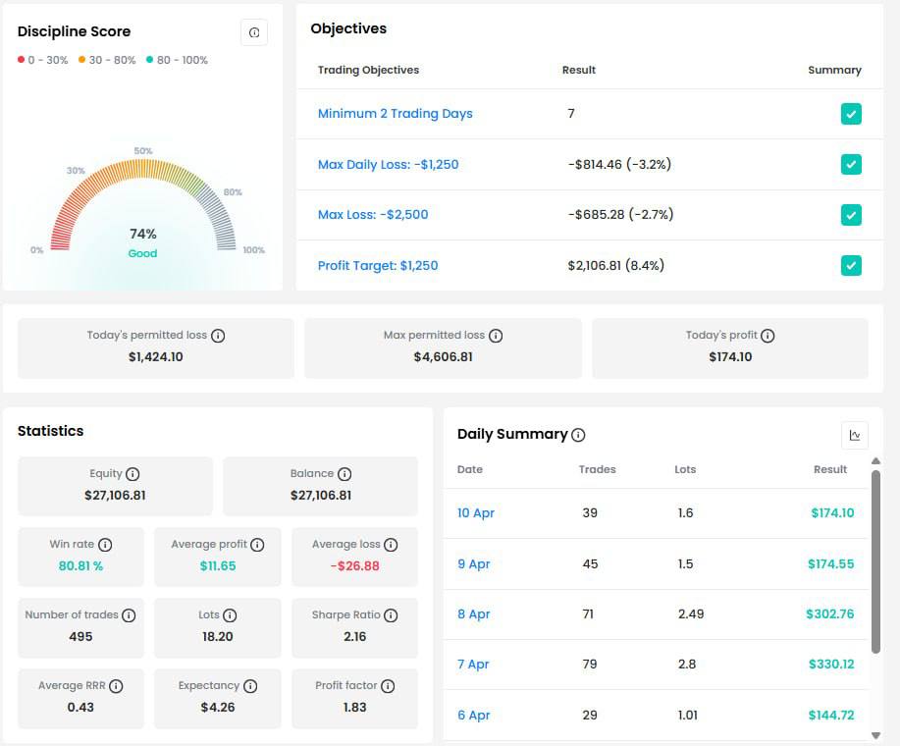The image size is (900, 746).
Task: Select the Profit Target objective link
Action: (375, 265)
